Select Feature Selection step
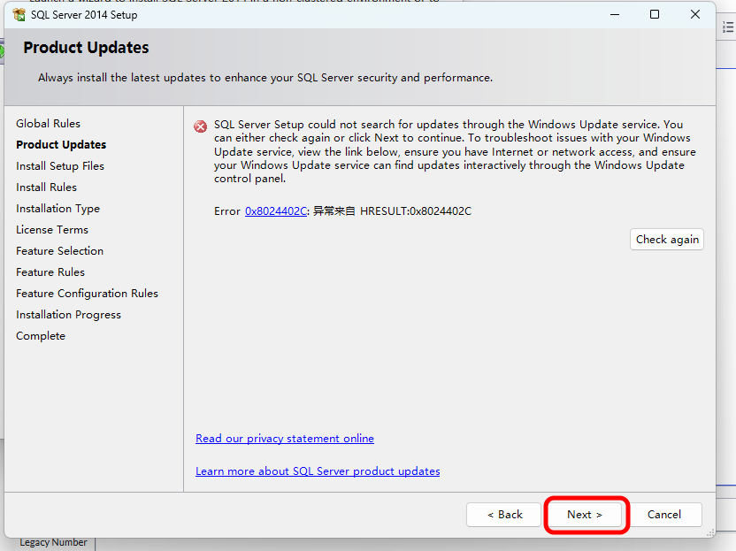Image resolution: width=736 pixels, height=551 pixels. (x=59, y=251)
